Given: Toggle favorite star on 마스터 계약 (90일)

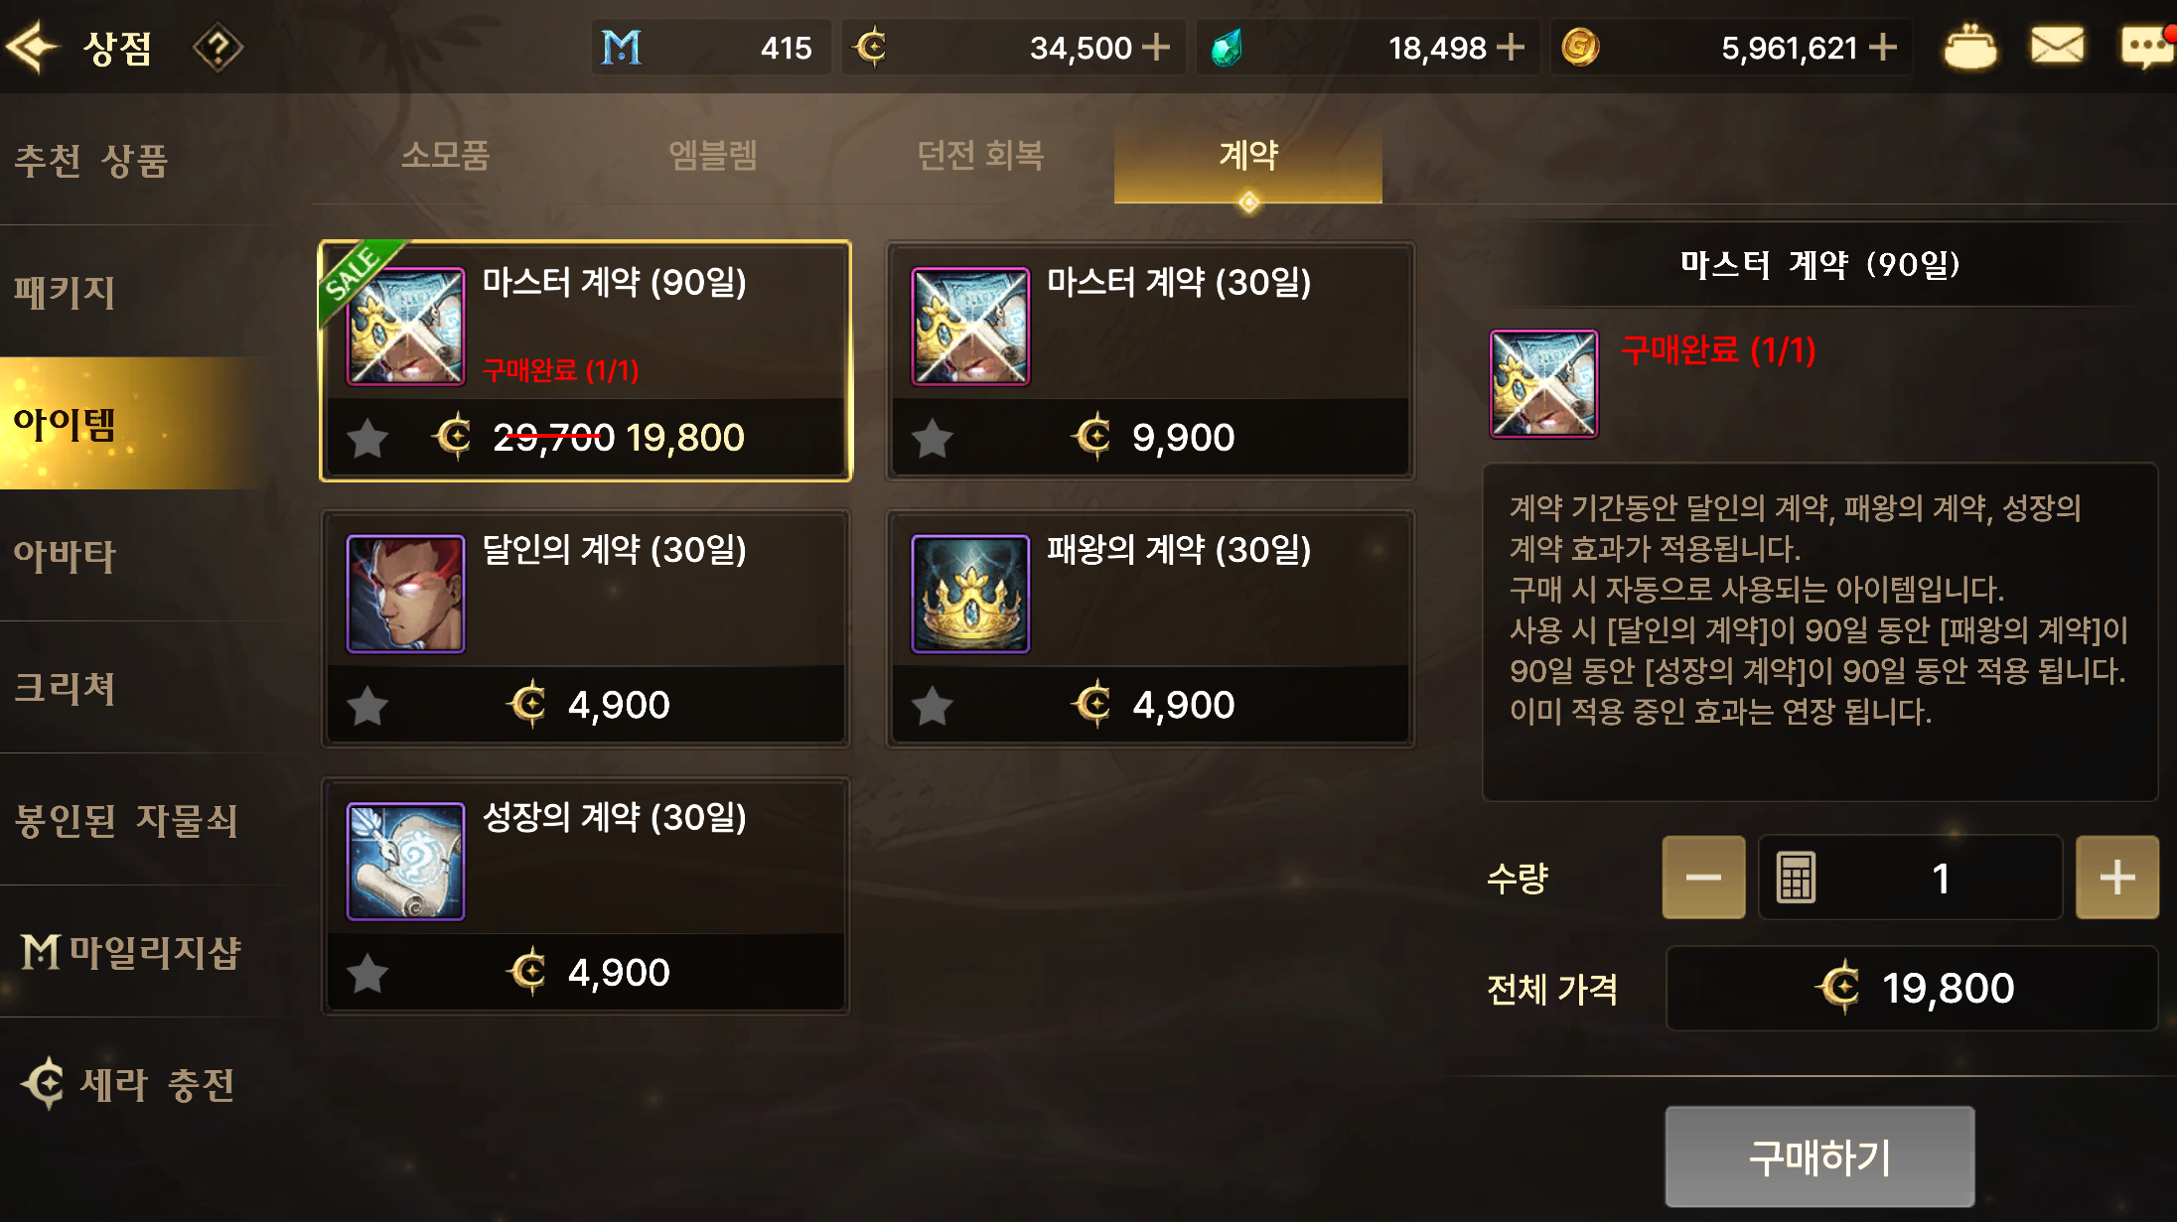Looking at the screenshot, I should [x=367, y=438].
